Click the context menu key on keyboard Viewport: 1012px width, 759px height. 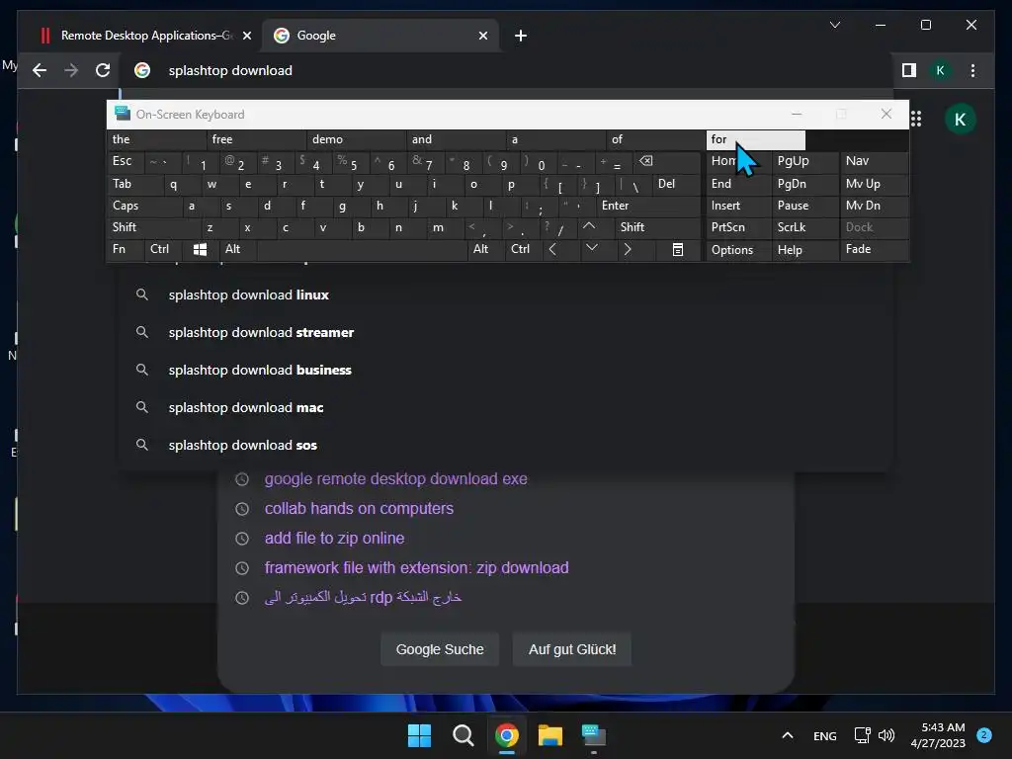678,249
